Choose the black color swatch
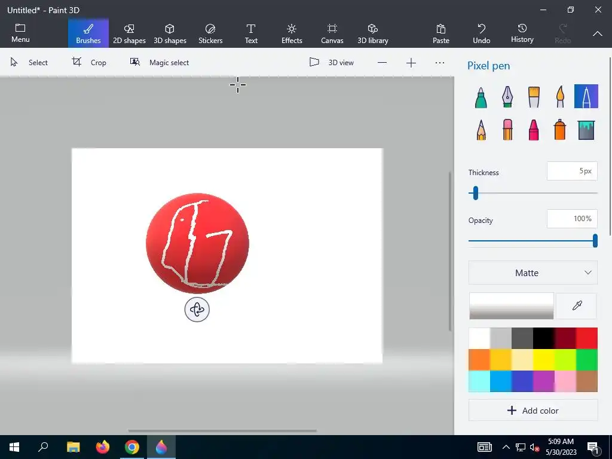The height and width of the screenshot is (459, 612). (x=544, y=338)
